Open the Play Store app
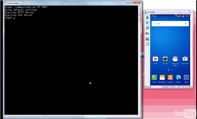The height and width of the screenshot is (119, 197). tap(185, 59)
